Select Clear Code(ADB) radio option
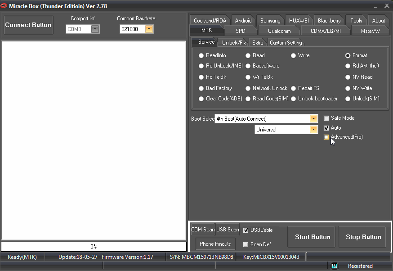This screenshot has height=271, width=393. pyautogui.click(x=201, y=99)
